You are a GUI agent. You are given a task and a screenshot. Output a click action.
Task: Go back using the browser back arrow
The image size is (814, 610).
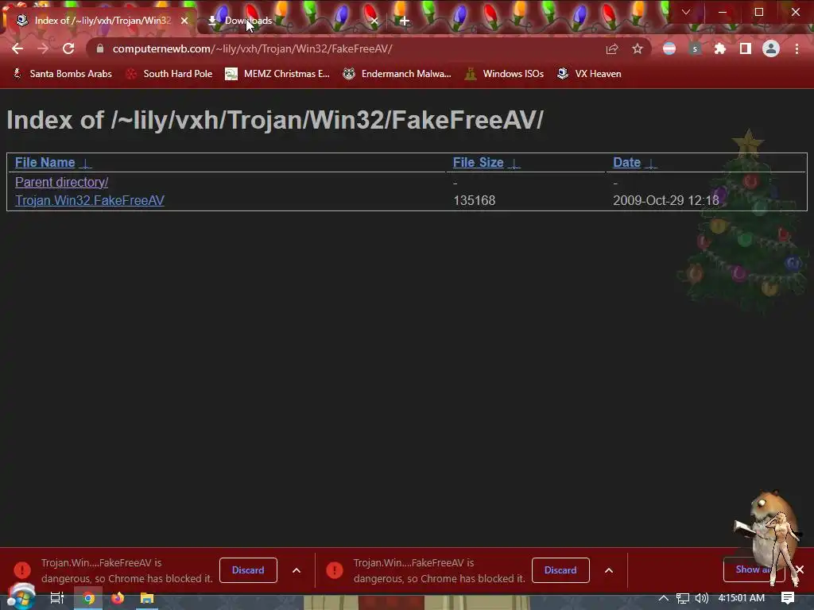click(17, 48)
